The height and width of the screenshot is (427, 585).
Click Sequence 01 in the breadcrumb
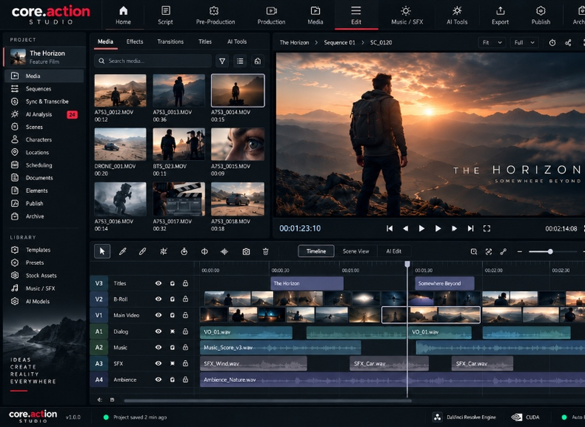tap(340, 43)
